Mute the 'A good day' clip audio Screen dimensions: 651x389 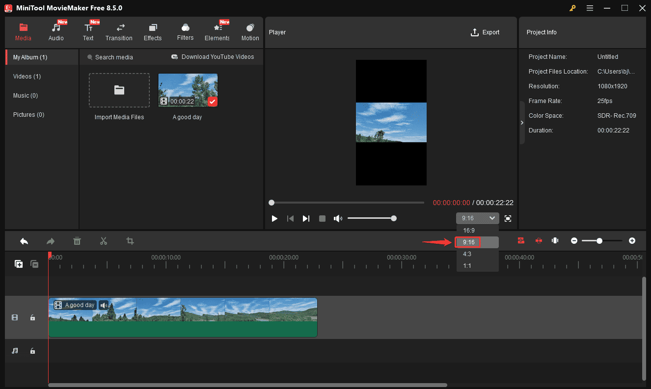(x=104, y=305)
